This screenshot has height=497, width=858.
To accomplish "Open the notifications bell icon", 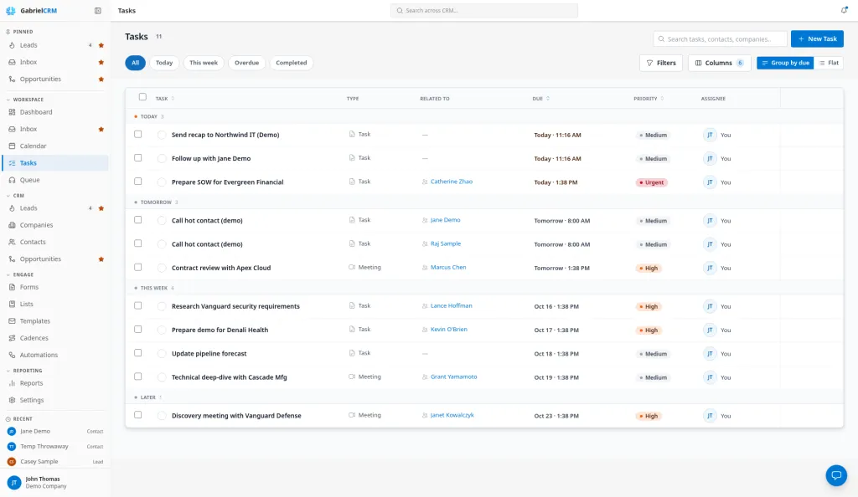I will 844,10.
